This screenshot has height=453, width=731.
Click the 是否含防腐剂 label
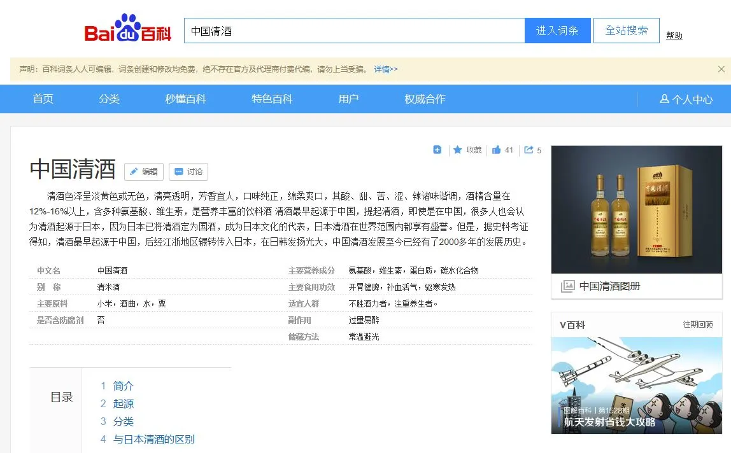[60, 320]
